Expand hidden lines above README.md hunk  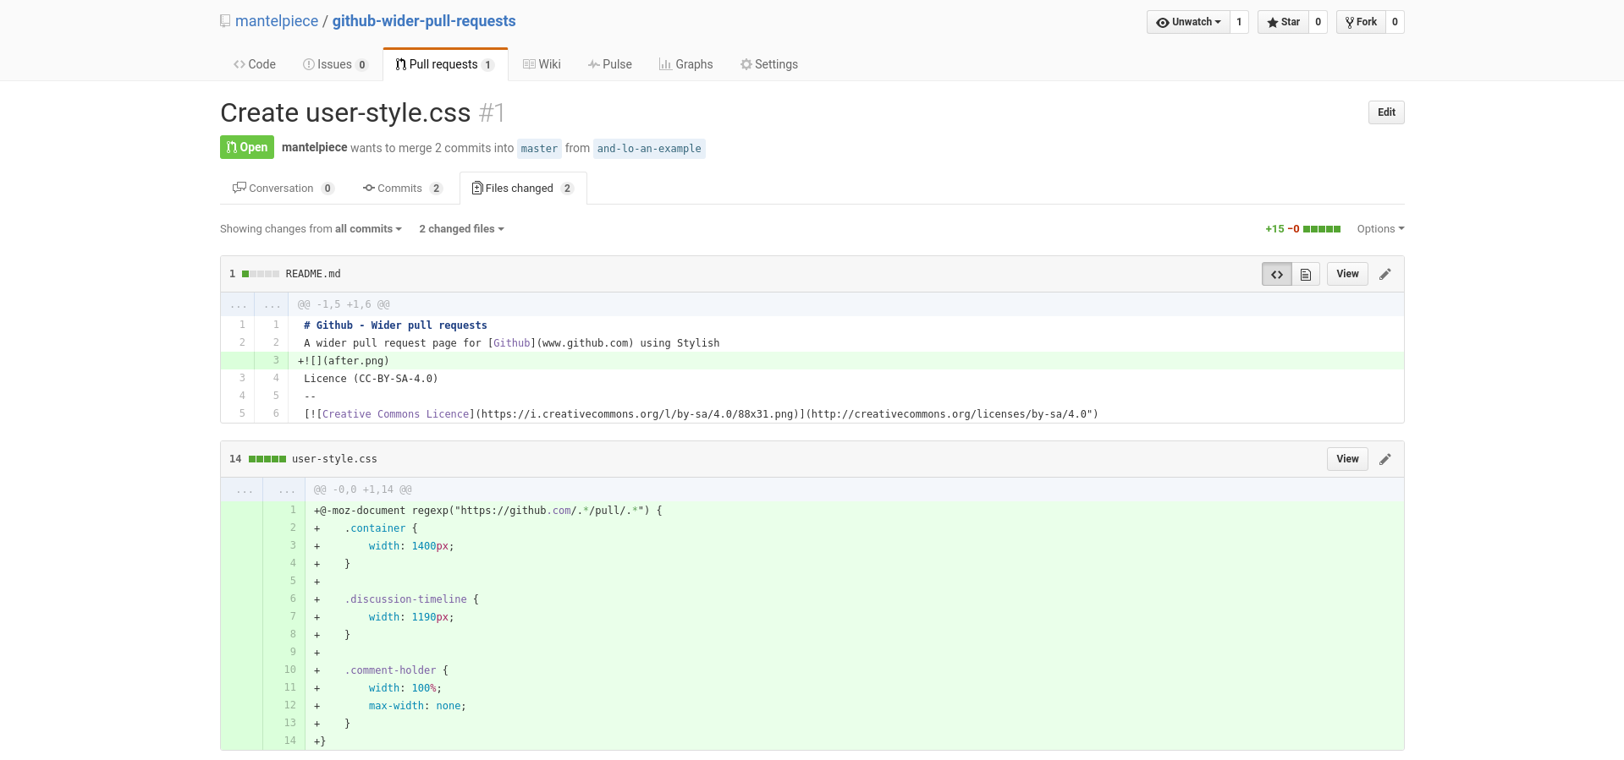click(255, 304)
